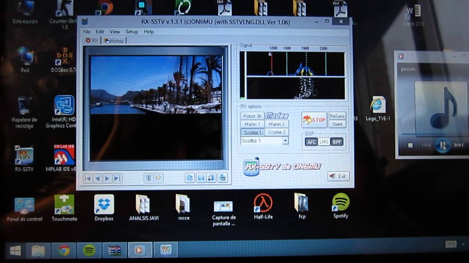The height and width of the screenshot is (263, 469).
Task: Open the tools settings icon below image
Action: (148, 178)
